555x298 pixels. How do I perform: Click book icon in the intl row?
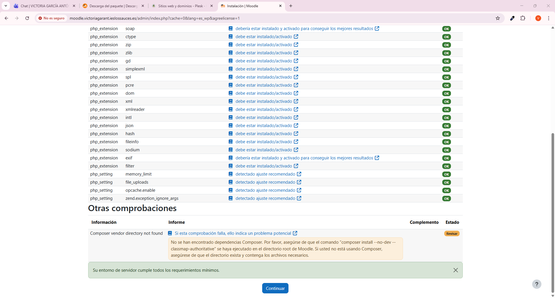coord(231,118)
